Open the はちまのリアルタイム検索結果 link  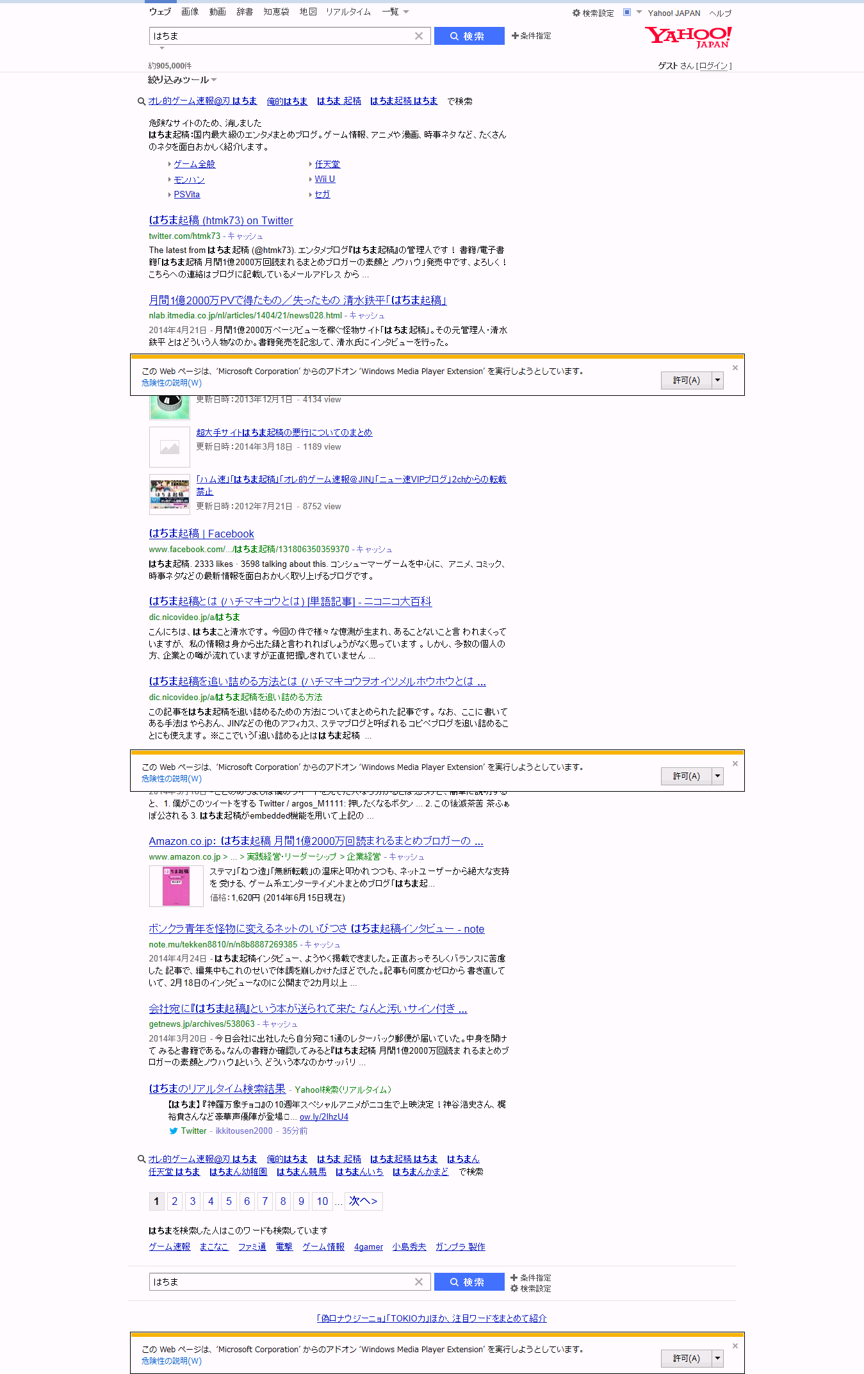[x=217, y=1089]
